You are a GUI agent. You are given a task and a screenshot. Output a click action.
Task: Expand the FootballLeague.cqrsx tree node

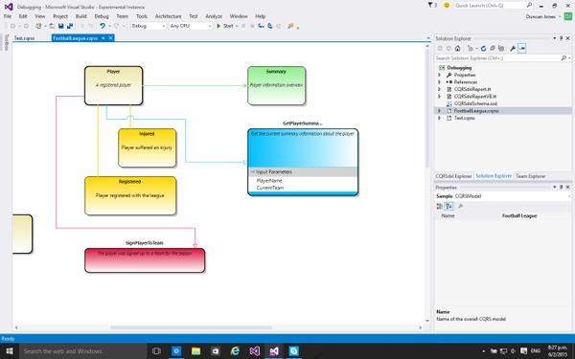(x=439, y=111)
